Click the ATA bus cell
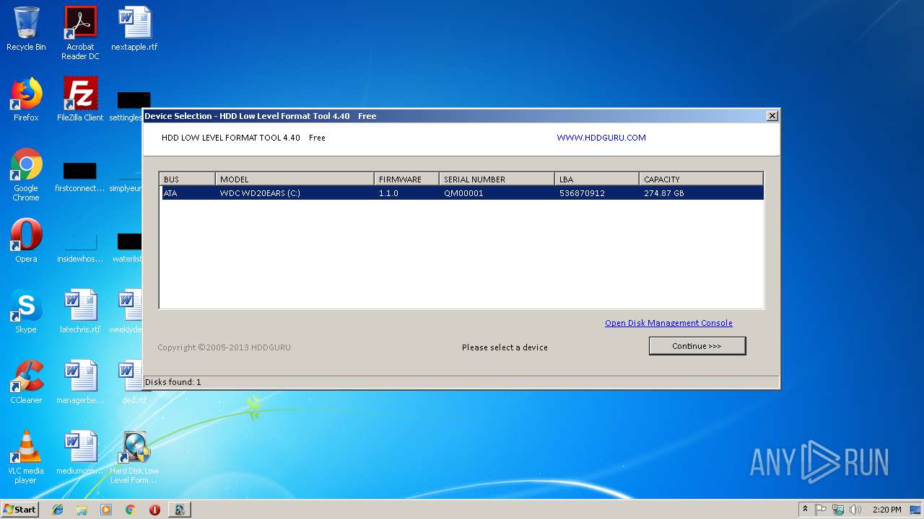This screenshot has height=519, width=924. pyautogui.click(x=170, y=193)
